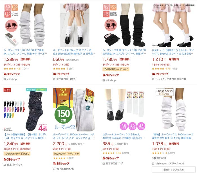
Task: Click the 最安ショップを見る button
Action: coord(174,170)
